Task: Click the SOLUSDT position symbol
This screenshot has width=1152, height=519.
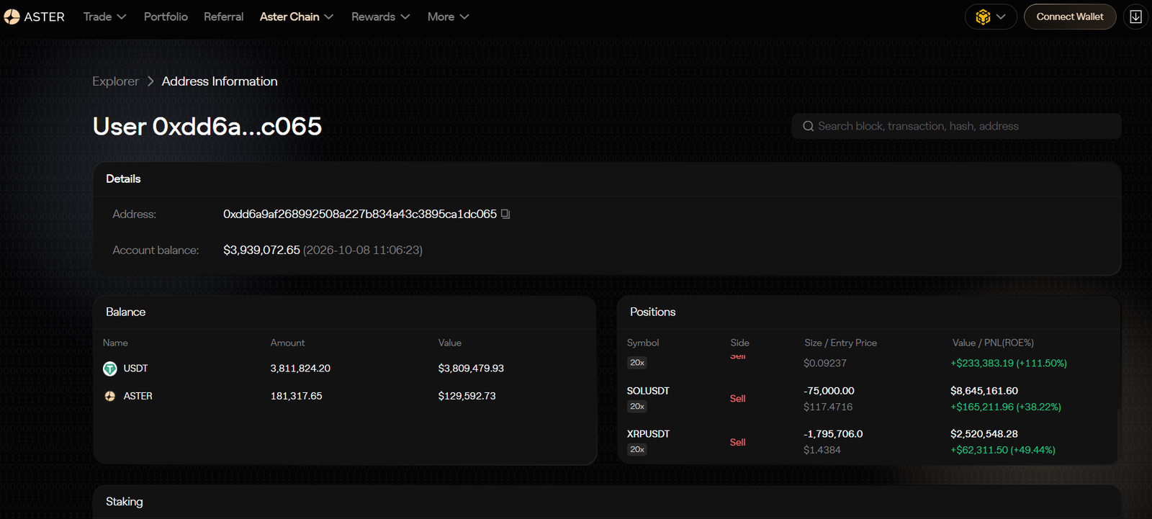Action: click(x=648, y=391)
